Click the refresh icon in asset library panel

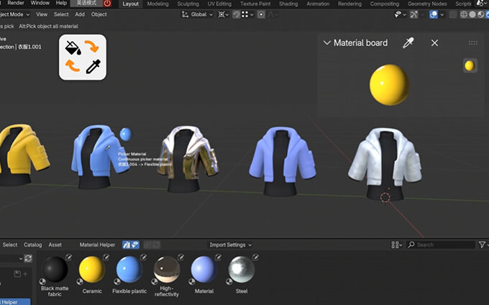28,258
